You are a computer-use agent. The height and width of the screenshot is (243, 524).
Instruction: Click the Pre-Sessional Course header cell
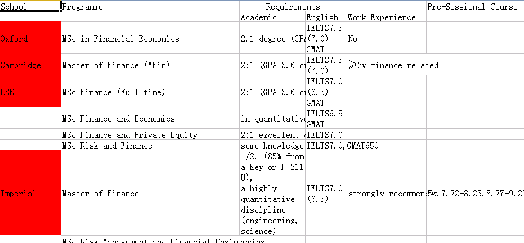[x=474, y=7]
